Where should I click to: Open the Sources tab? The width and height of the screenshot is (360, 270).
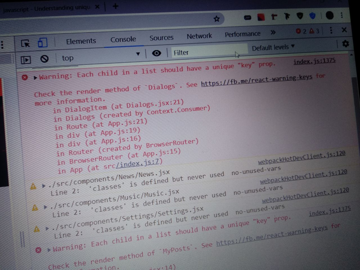(161, 37)
